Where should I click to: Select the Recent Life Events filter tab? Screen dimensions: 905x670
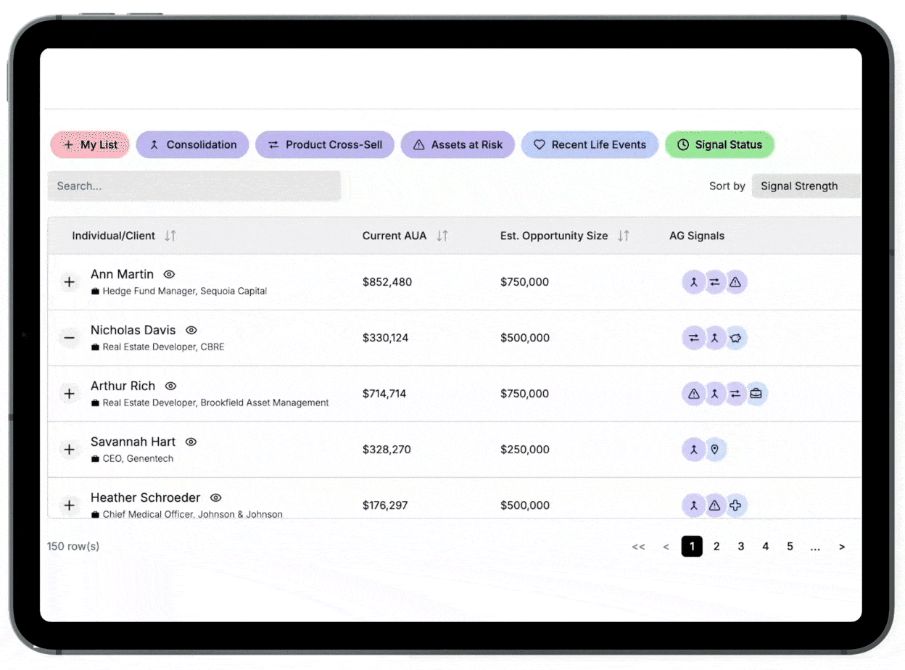(x=590, y=145)
